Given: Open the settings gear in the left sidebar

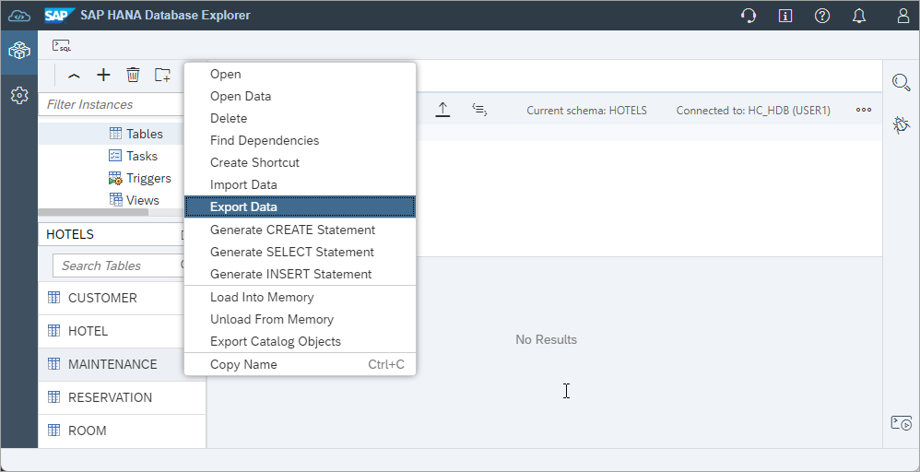Looking at the screenshot, I should pyautogui.click(x=19, y=95).
